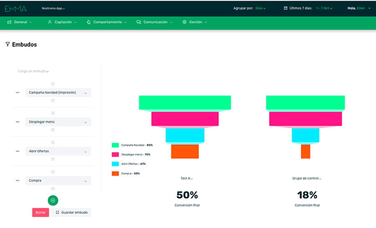
Task: Expand the Agrupar por Días dropdown
Action: point(261,8)
